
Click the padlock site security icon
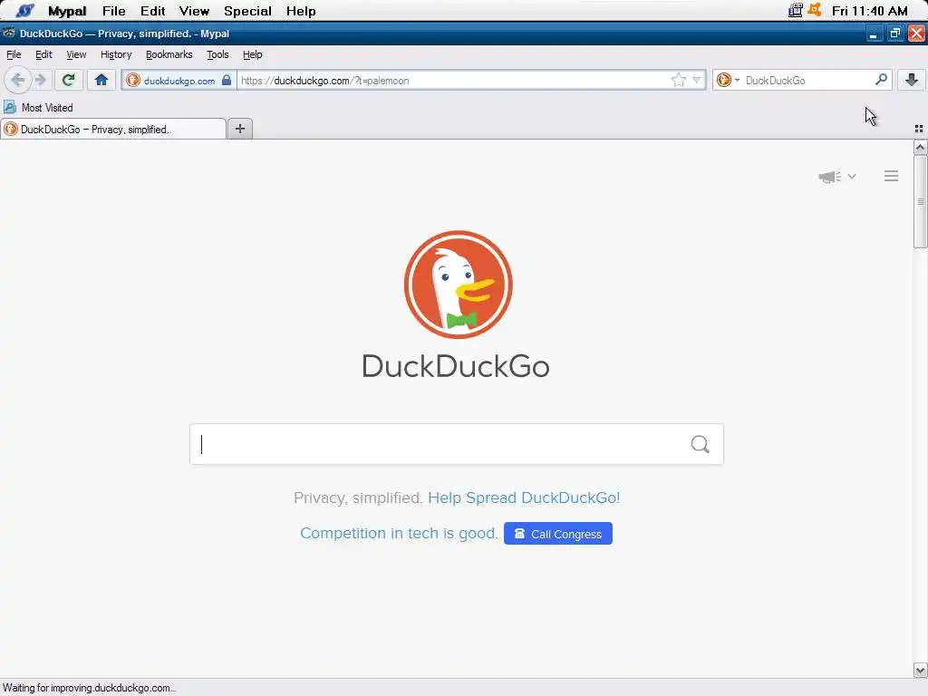coord(227,80)
